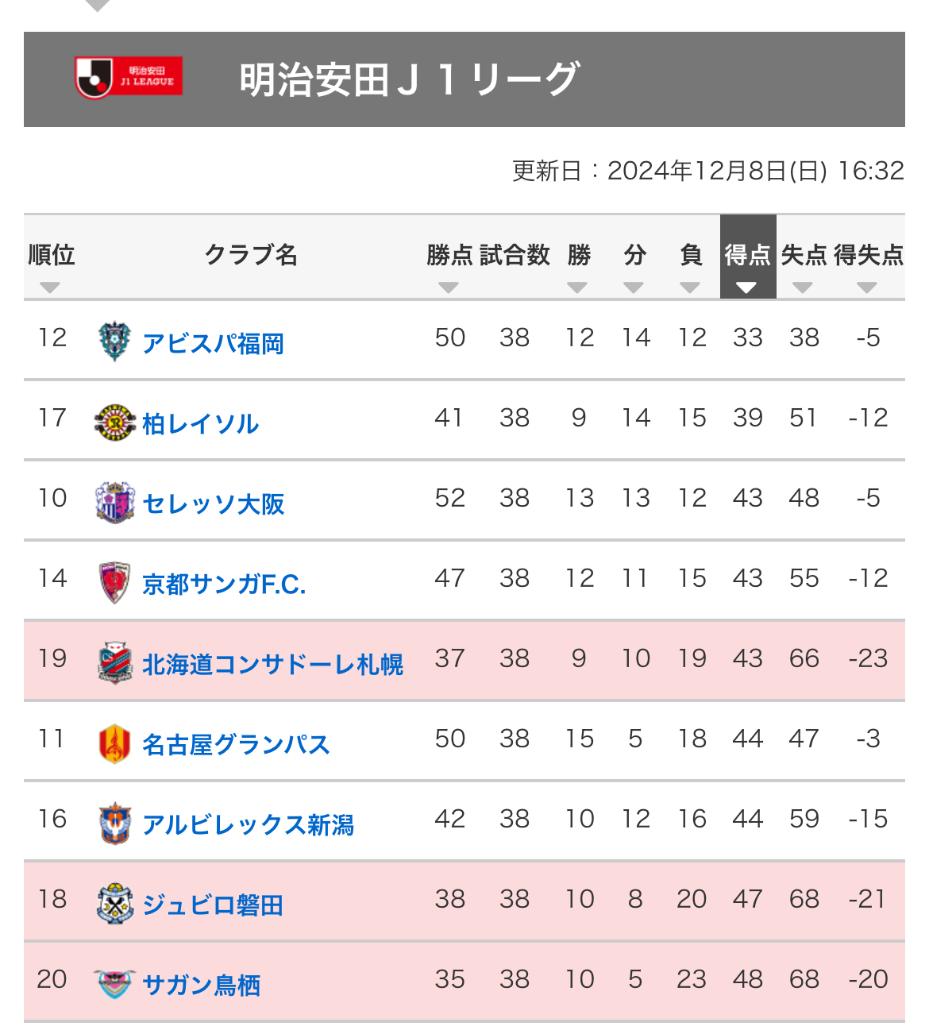This screenshot has width=929, height=1034.
Task: Click the Hokkaido Consadole Sapporo crest icon
Action: (x=114, y=662)
